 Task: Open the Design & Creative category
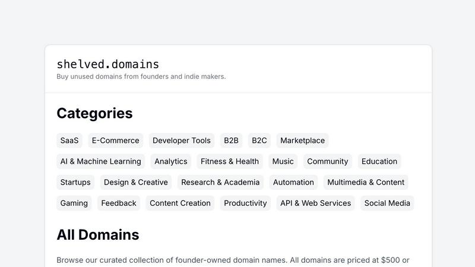(x=136, y=182)
